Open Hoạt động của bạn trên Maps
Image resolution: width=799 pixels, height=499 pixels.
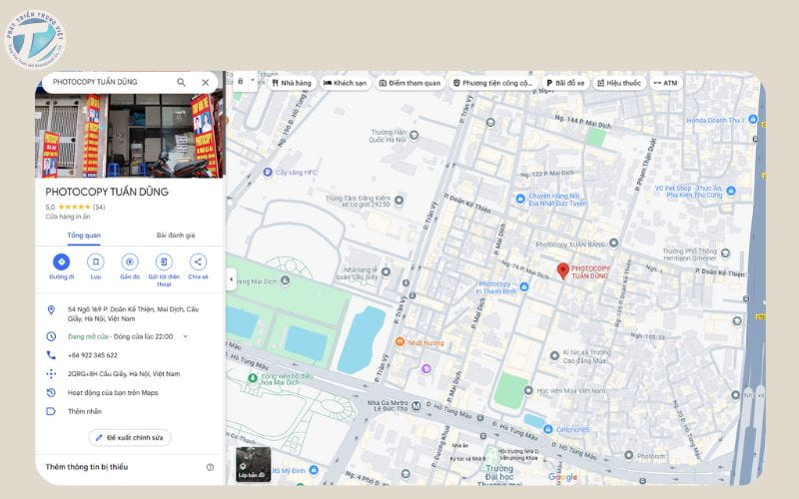113,392
